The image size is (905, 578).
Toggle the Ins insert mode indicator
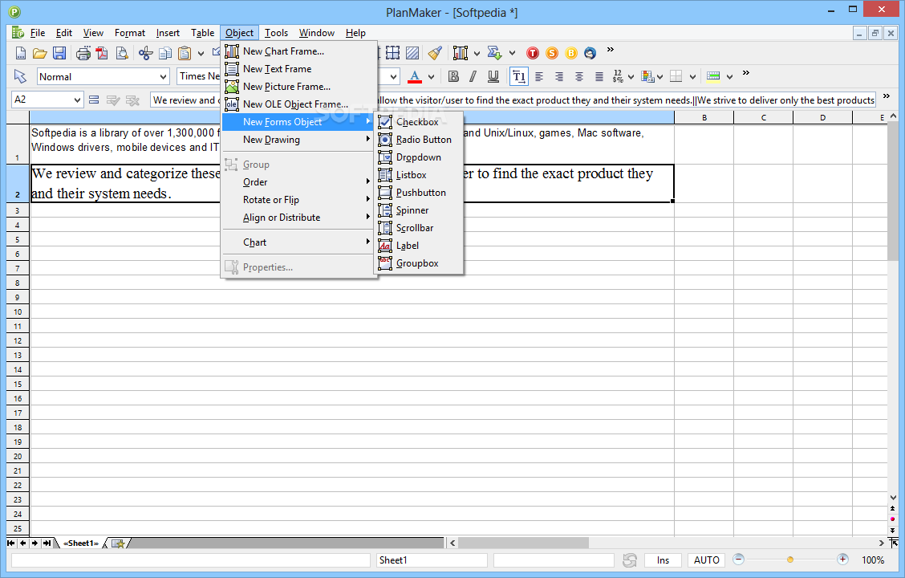point(663,560)
